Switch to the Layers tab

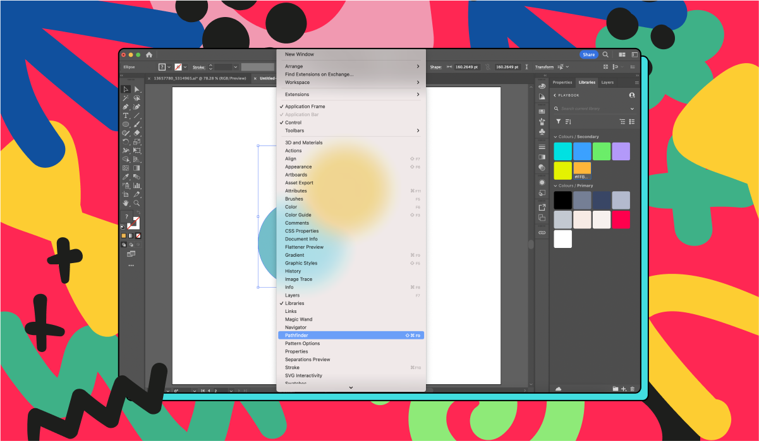click(x=607, y=82)
